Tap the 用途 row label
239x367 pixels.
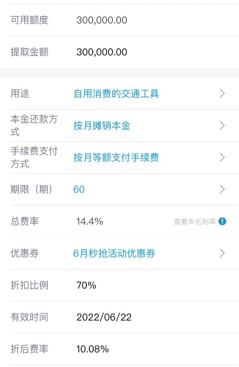tap(20, 93)
